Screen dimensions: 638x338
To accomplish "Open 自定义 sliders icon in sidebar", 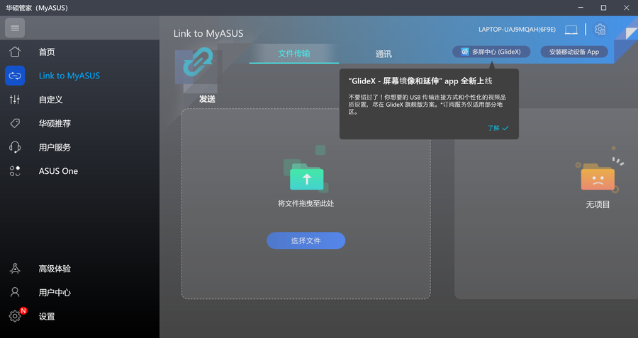I will click(15, 100).
